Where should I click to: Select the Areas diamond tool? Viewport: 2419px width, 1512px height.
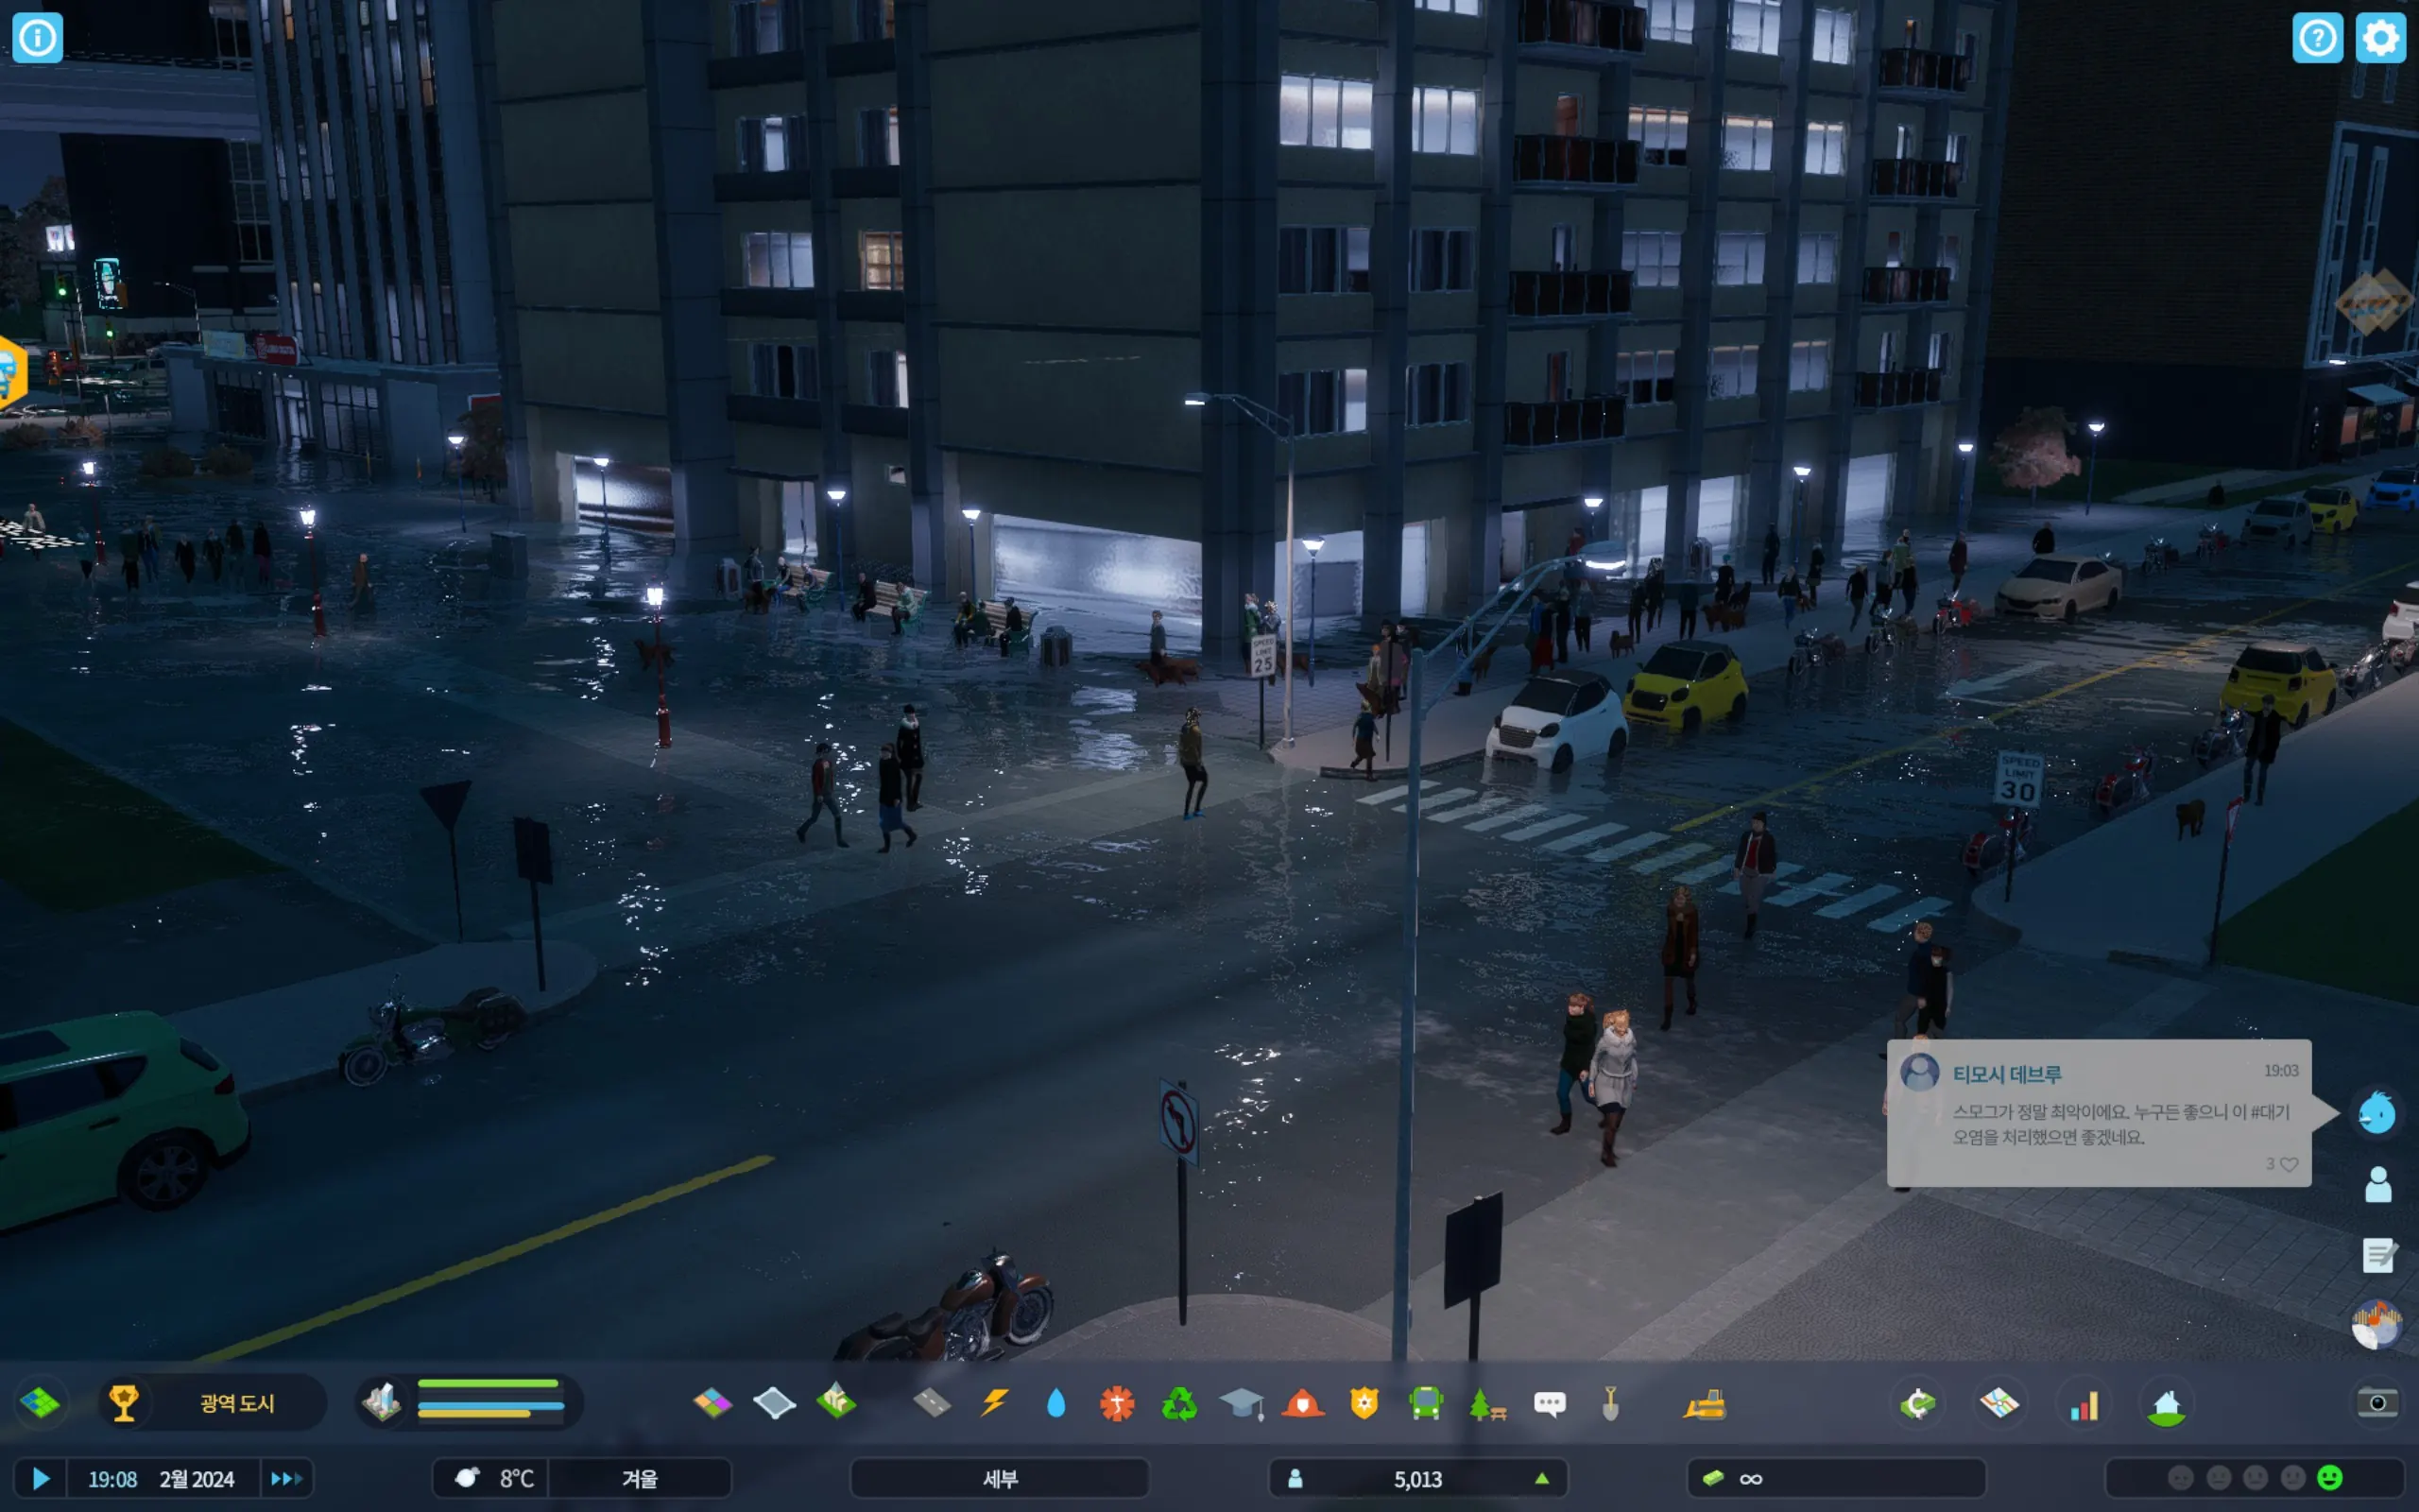coord(775,1404)
